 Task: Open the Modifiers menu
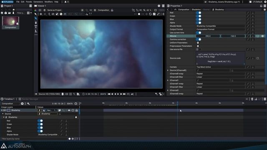48,2
